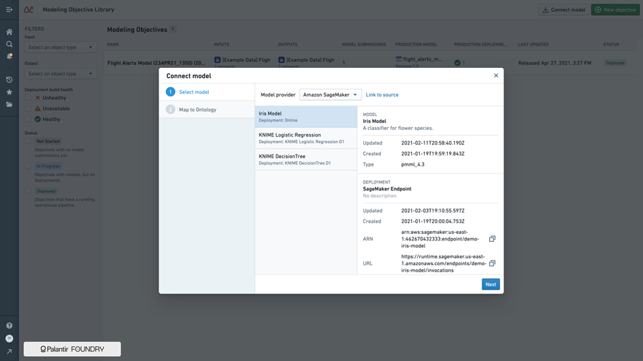Click the MODEL SUBMISSIONS column header
This screenshot has height=361, width=643.
pos(364,44)
